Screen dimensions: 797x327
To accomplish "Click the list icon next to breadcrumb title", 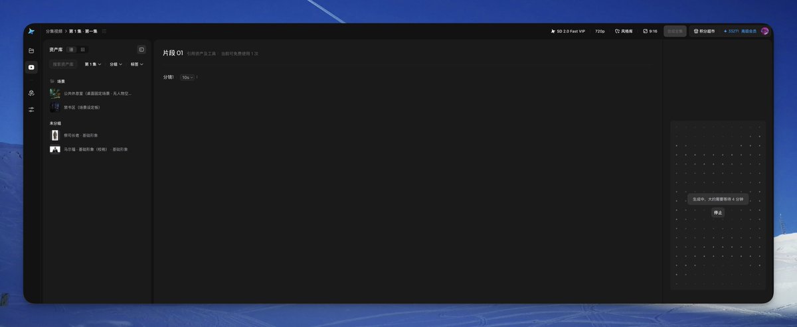I will [104, 31].
